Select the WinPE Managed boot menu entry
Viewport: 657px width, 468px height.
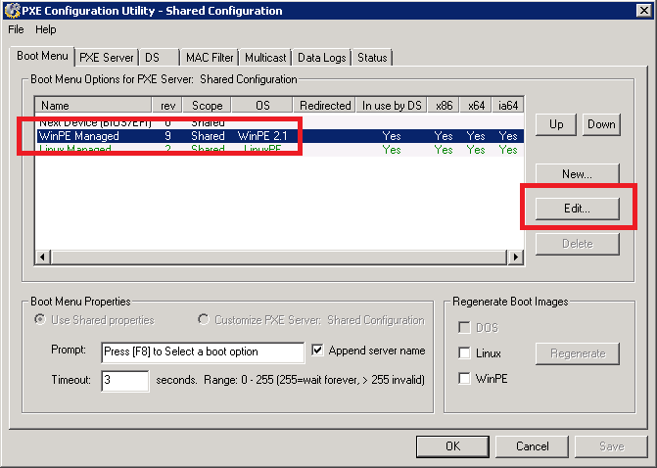tap(78, 136)
